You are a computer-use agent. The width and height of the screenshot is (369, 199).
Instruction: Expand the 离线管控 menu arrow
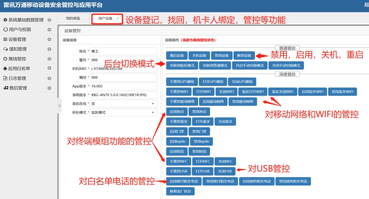(49, 59)
